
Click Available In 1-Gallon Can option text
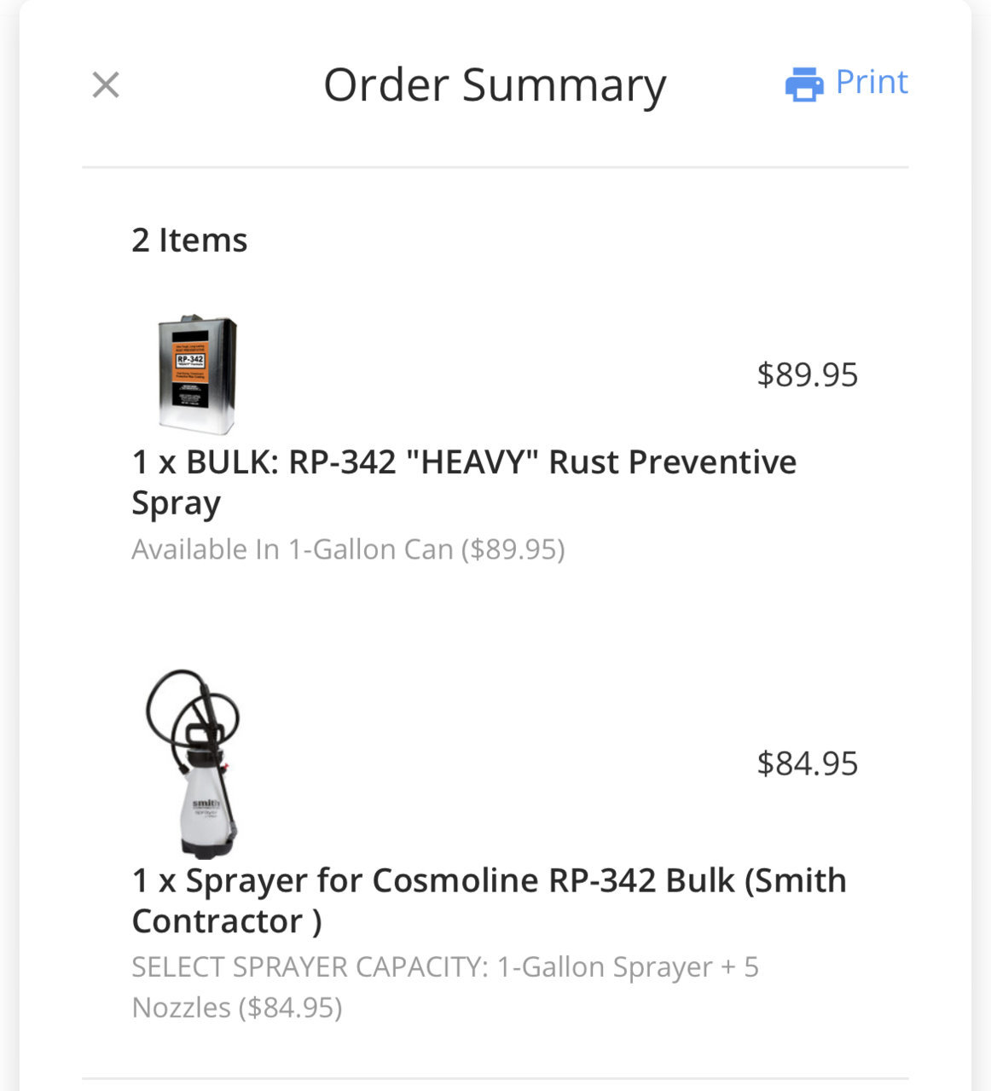tap(348, 549)
